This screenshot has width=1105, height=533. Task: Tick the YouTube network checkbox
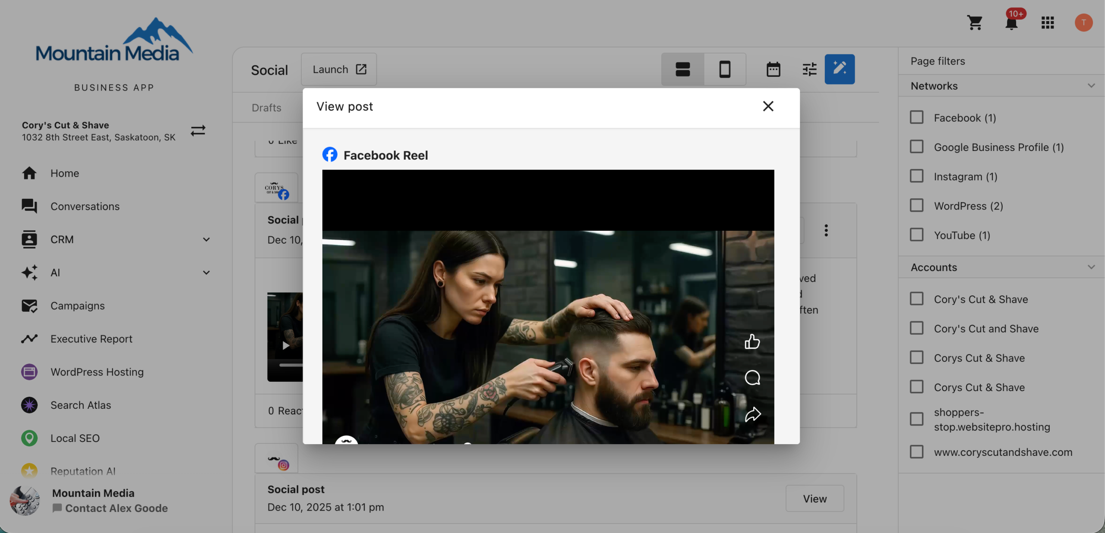916,235
